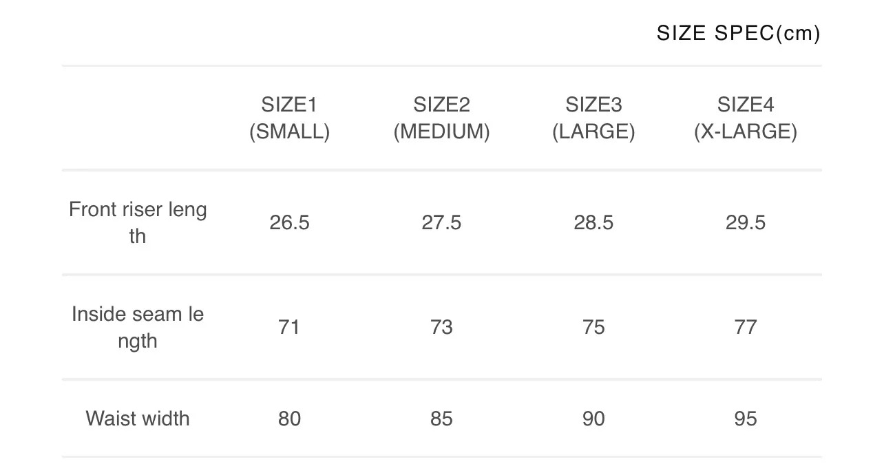Select the waist width value 85
This screenshot has height=475, width=884.
pos(441,419)
